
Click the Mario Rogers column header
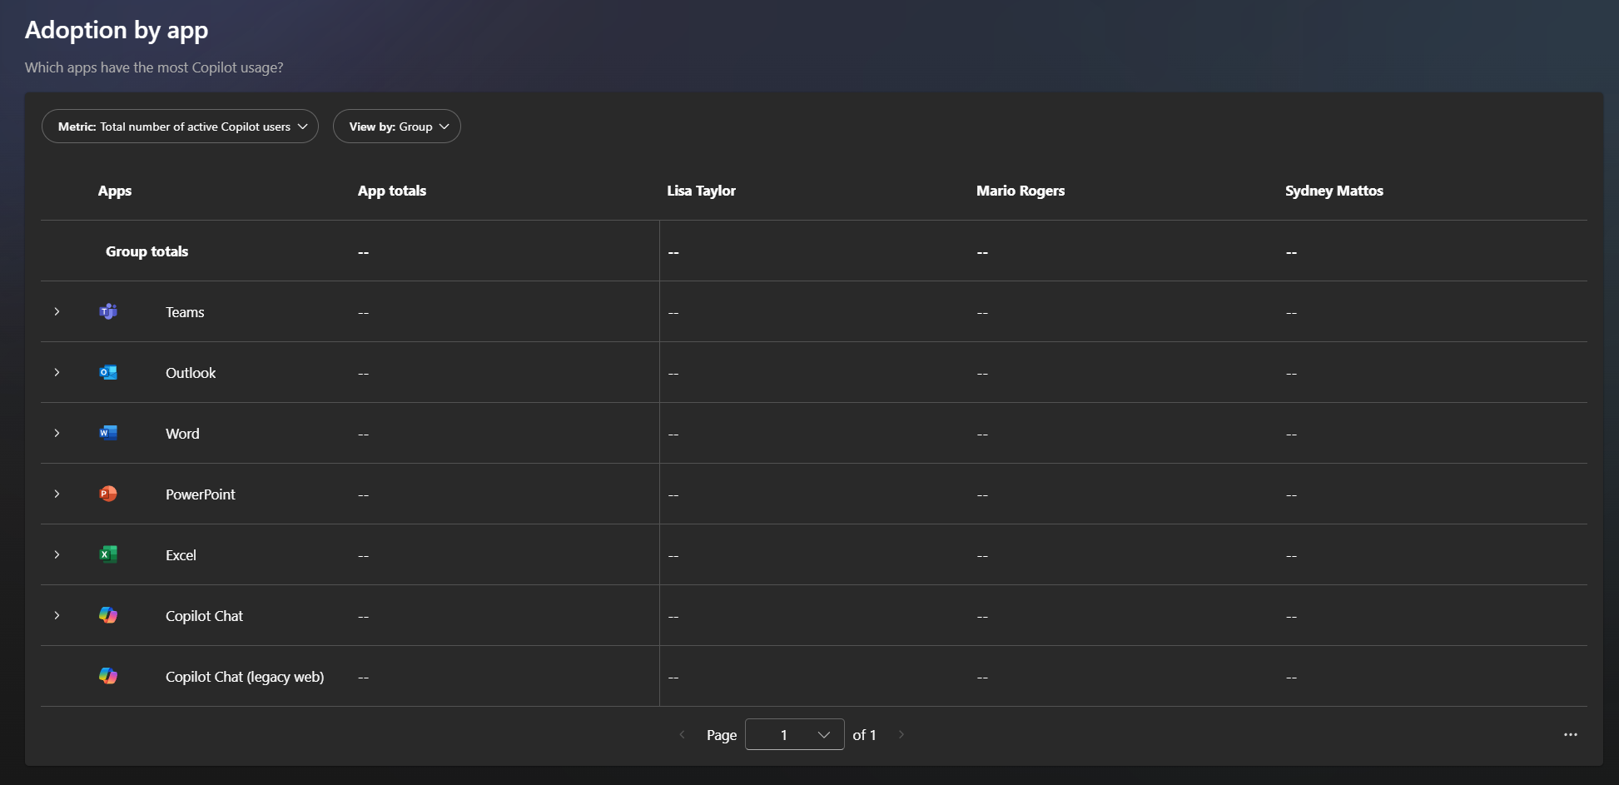click(x=1021, y=191)
